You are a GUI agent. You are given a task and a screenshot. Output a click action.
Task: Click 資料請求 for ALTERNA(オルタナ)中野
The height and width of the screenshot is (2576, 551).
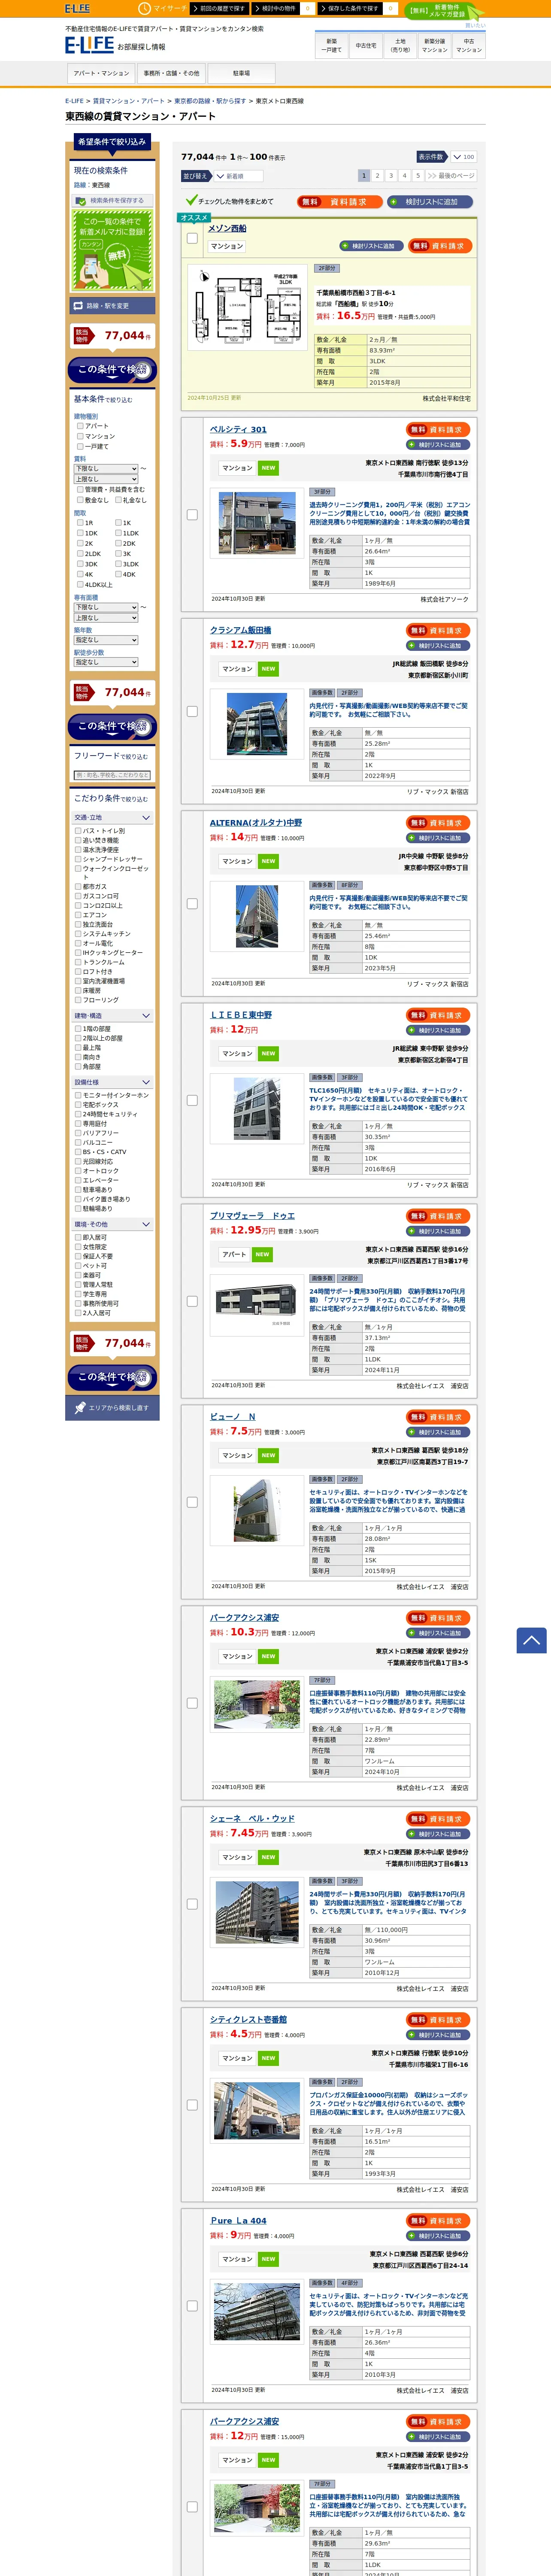click(438, 823)
